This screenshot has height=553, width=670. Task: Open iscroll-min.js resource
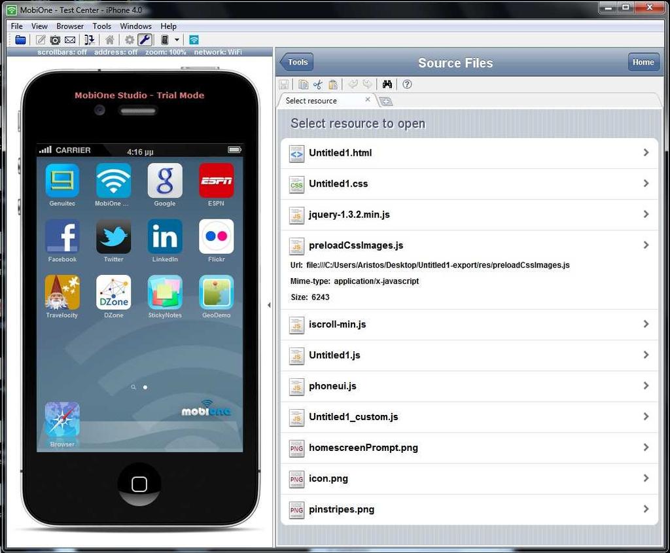point(468,325)
